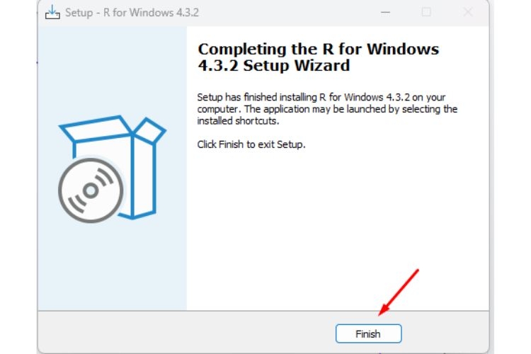Click the '4.3.2 Setup Wizard' heading line
The height and width of the screenshot is (354, 531).
(273, 65)
